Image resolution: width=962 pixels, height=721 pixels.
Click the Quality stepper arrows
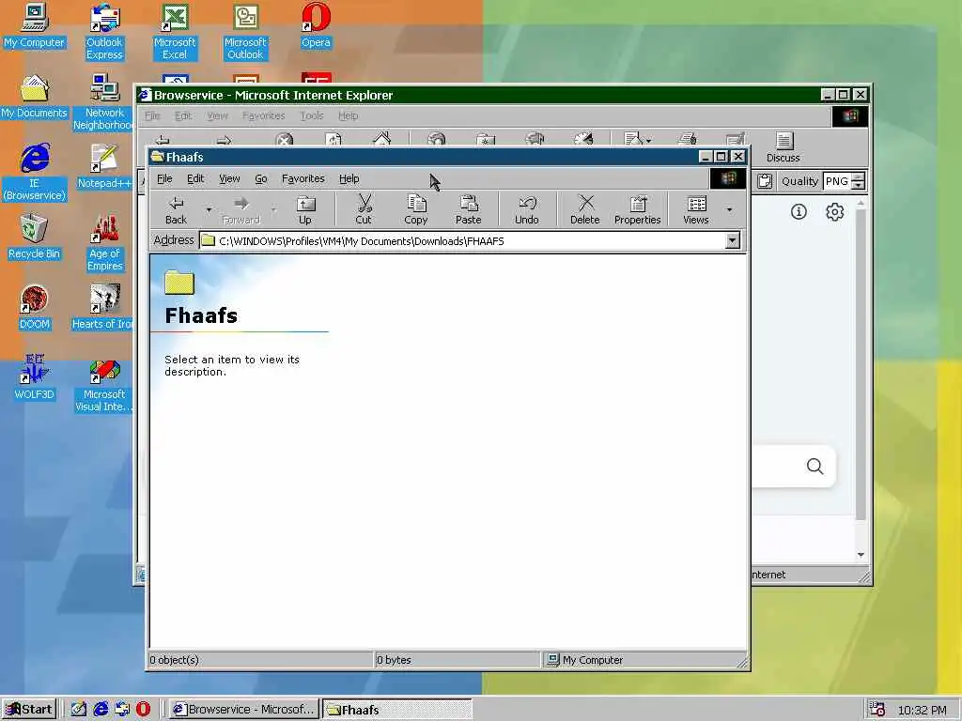point(859,181)
